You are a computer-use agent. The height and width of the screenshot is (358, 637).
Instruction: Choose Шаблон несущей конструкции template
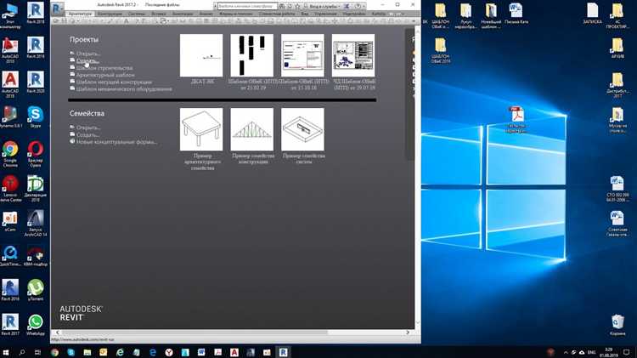(114, 82)
